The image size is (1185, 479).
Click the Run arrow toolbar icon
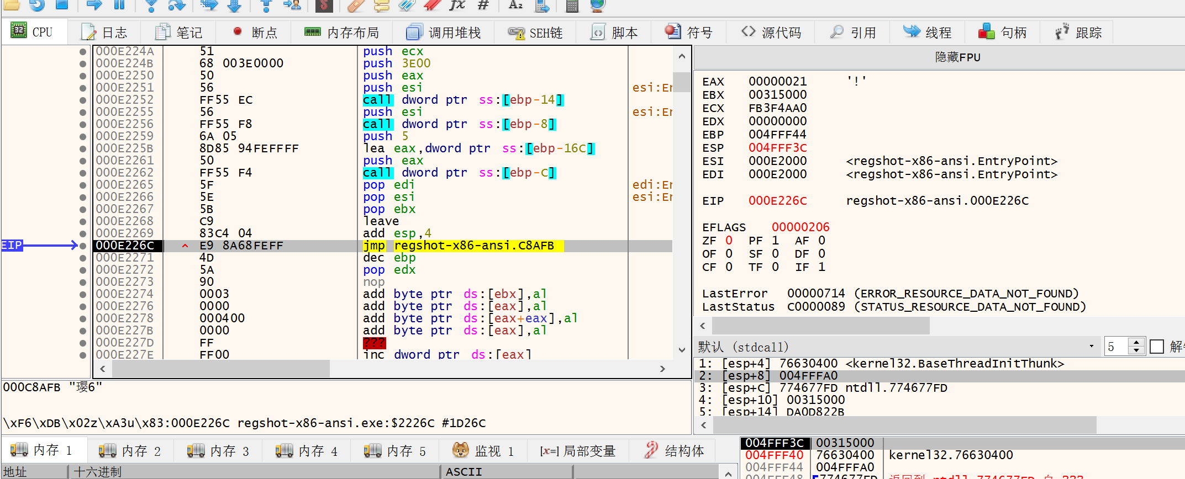click(x=94, y=5)
